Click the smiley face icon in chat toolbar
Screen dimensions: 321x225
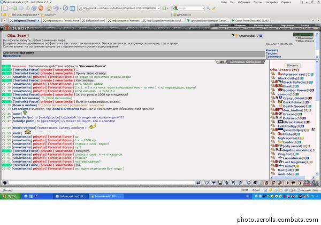(x=249, y=183)
